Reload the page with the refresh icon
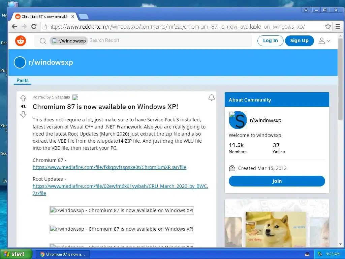Viewport: 345px width, 259px height. (34, 27)
